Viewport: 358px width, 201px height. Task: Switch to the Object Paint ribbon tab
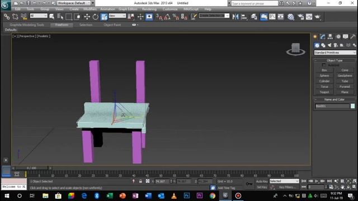click(112, 25)
